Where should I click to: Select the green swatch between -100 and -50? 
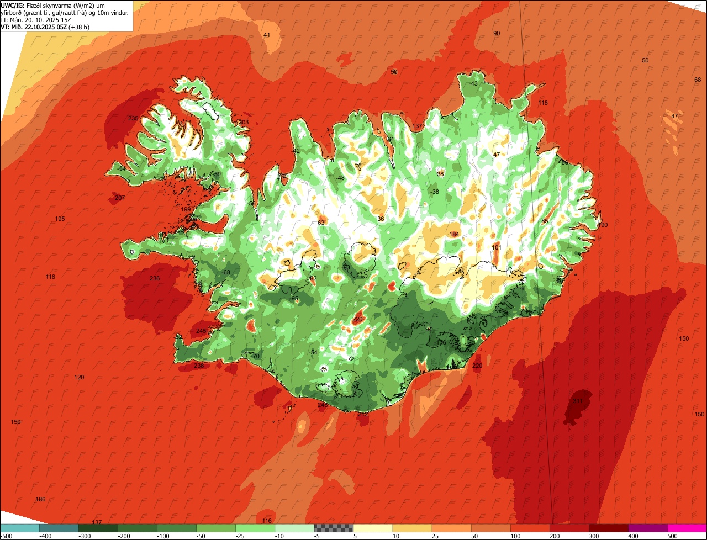click(x=177, y=528)
